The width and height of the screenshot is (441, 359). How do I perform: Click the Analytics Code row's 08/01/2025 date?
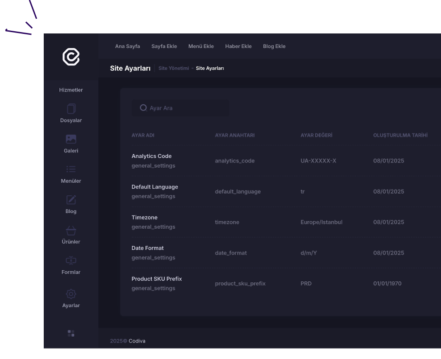tap(389, 161)
